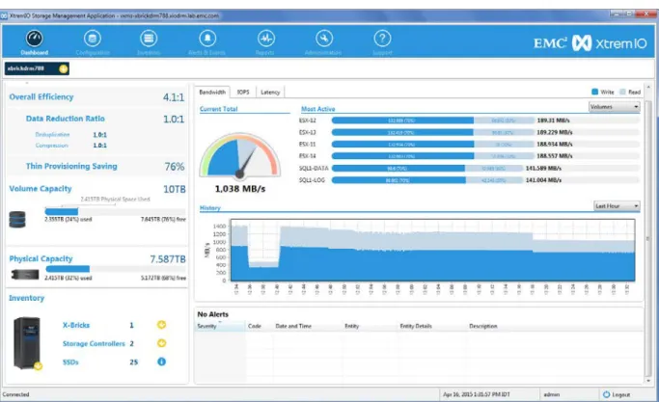This screenshot has height=402, width=659.
Task: Click the SSDs blue info icon
Action: pos(161,362)
